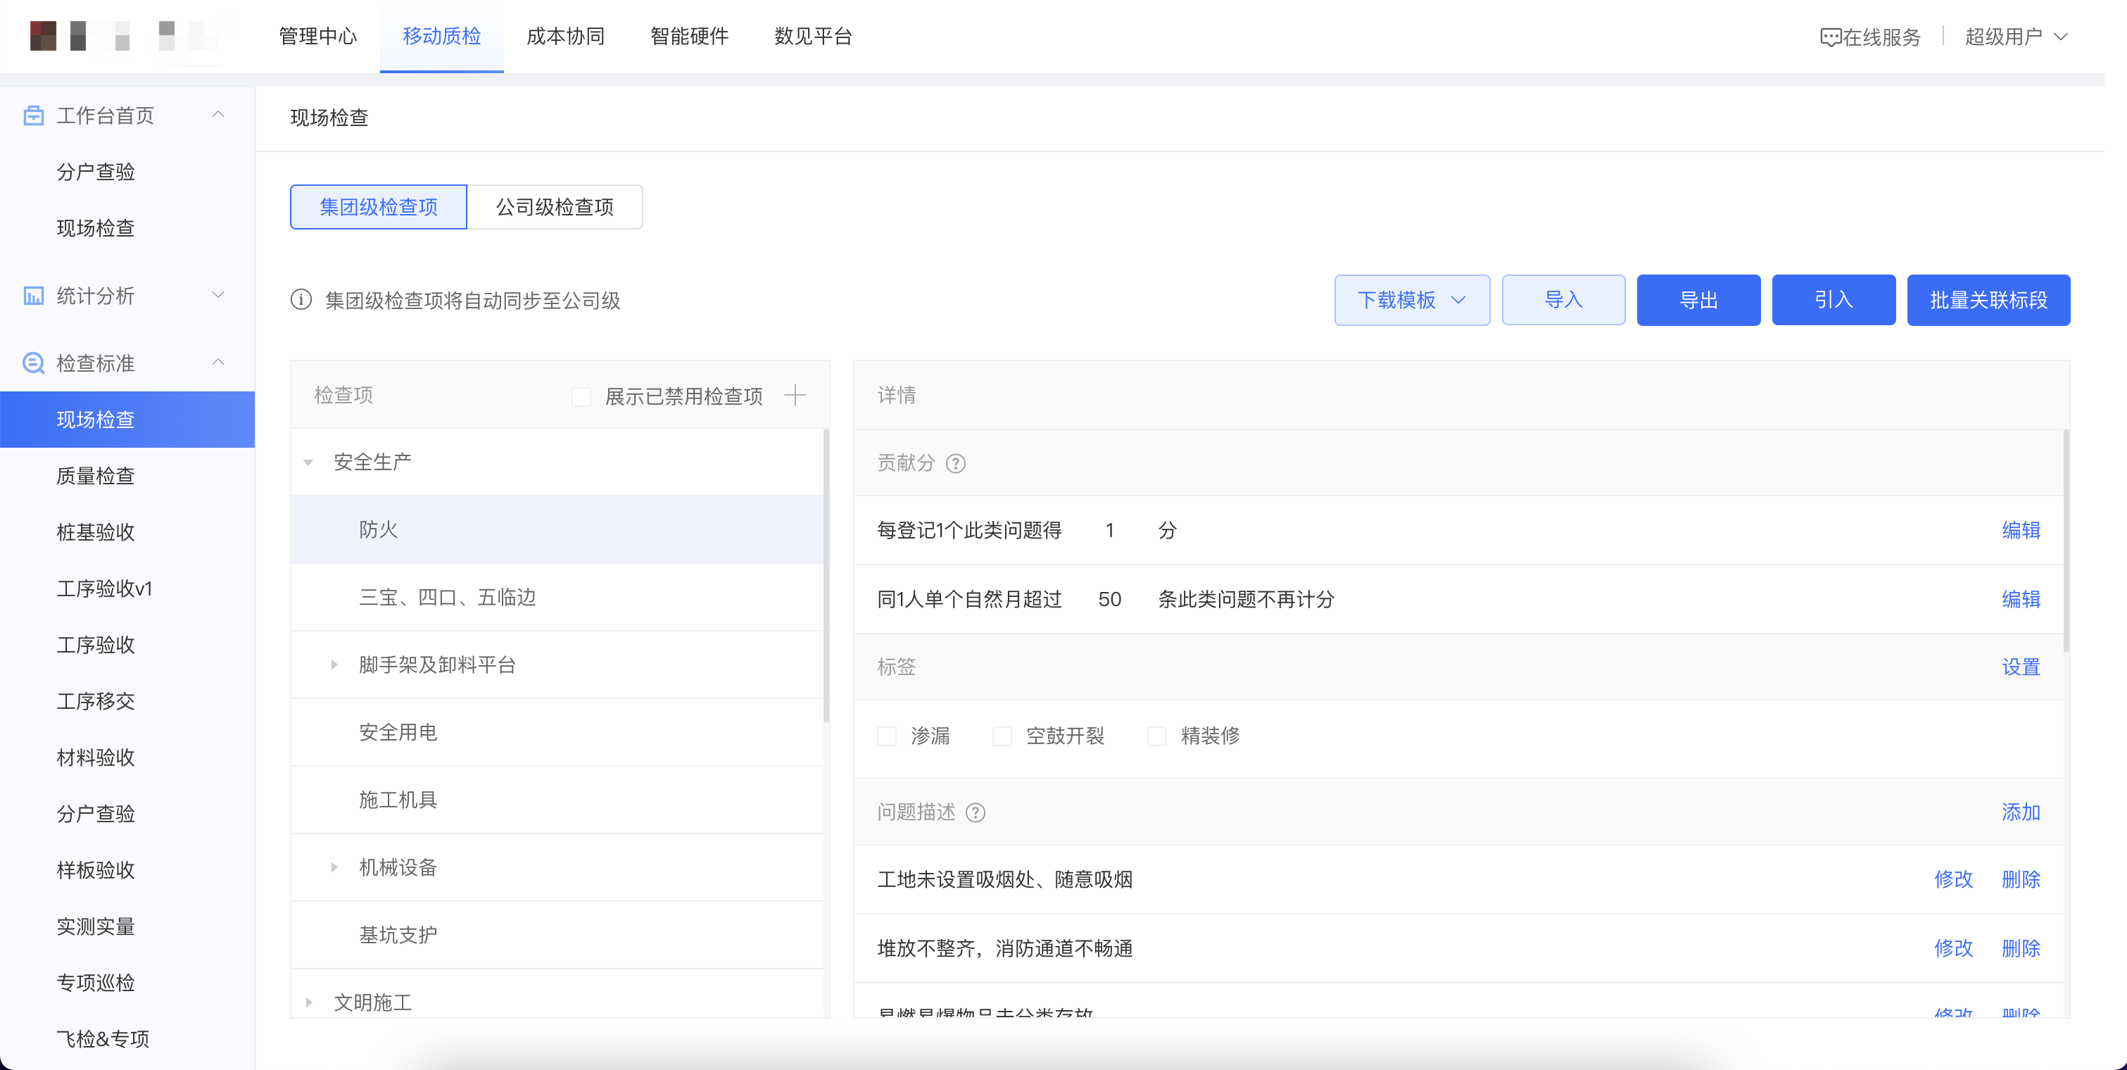Expand the 机械设备 tree node

pyautogui.click(x=334, y=867)
